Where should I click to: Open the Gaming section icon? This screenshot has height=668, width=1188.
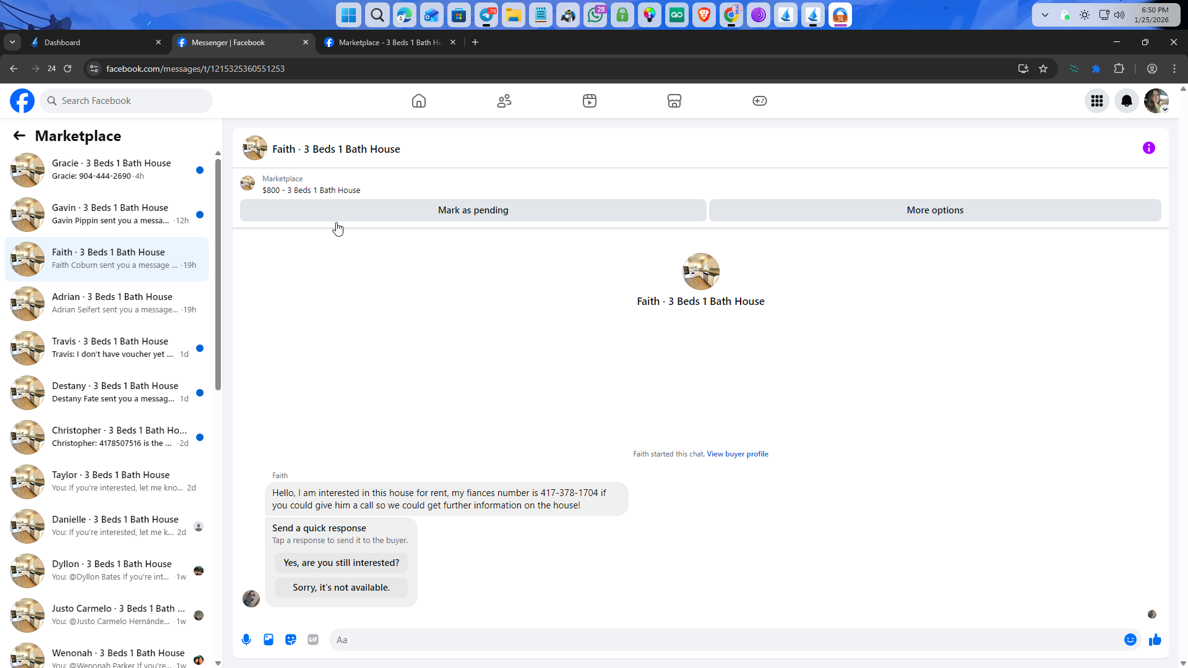point(760,101)
